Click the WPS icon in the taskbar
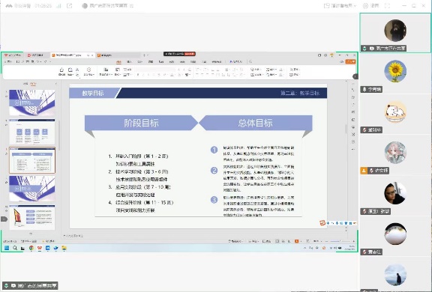The width and height of the screenshot is (432, 292). 40,248
